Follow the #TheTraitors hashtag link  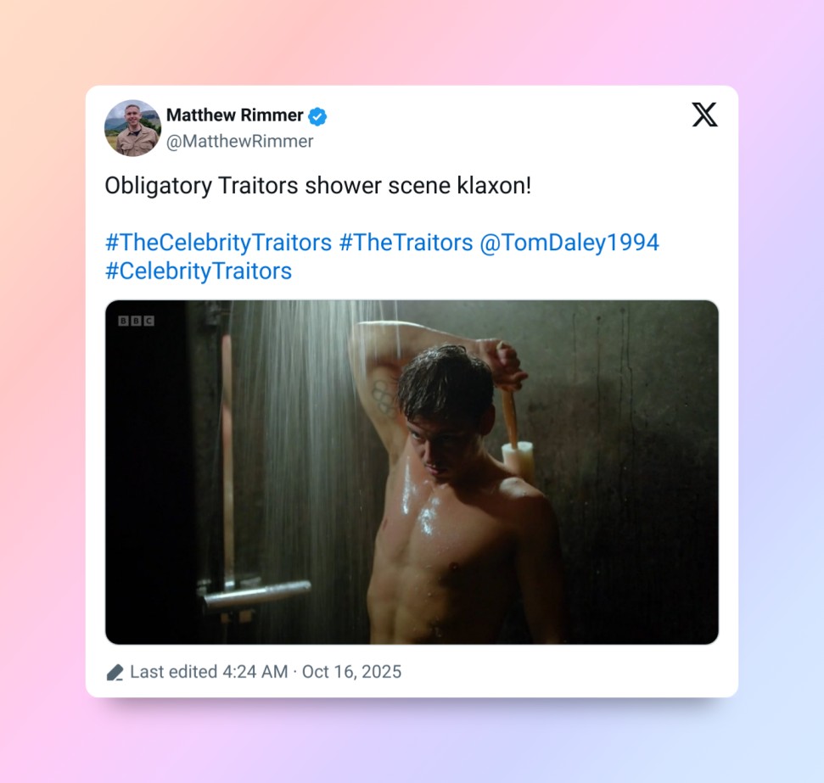coord(406,243)
